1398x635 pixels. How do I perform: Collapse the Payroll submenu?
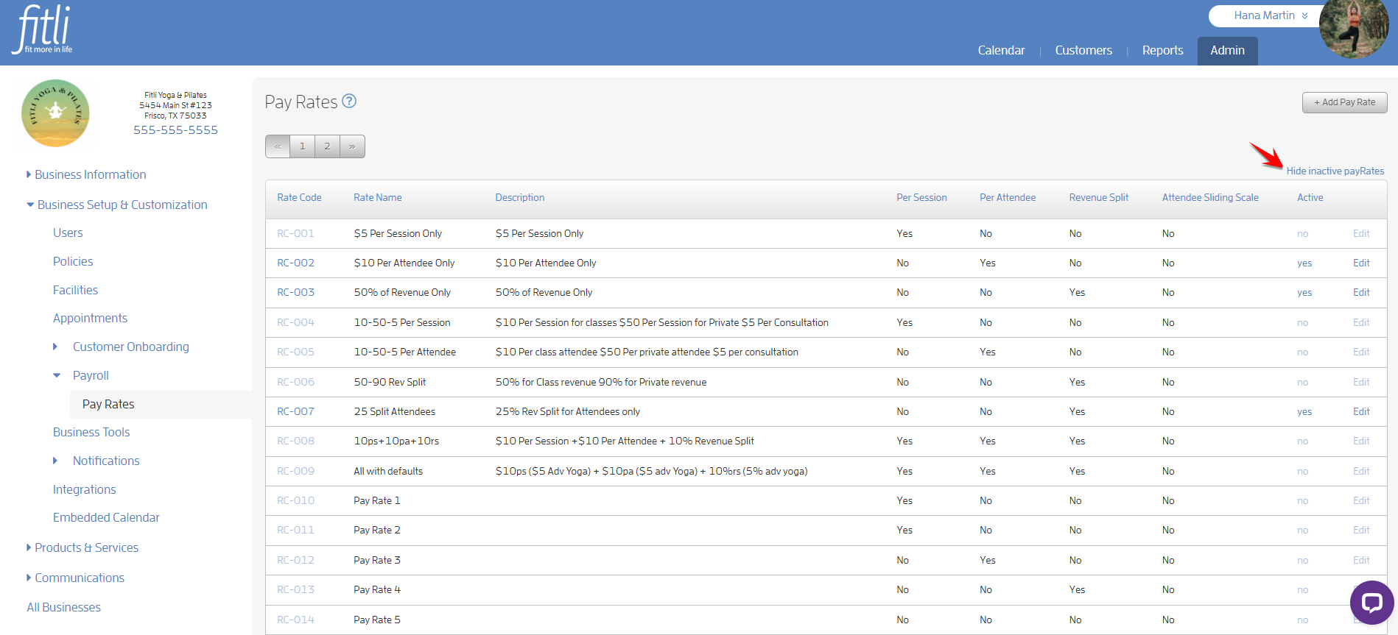tap(82, 375)
